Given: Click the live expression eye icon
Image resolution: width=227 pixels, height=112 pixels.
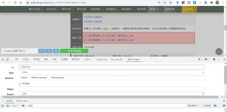Looking at the screenshot, I should click(x=23, y=106).
